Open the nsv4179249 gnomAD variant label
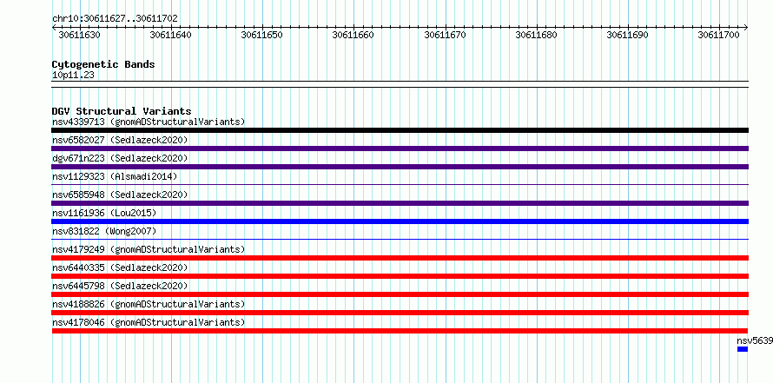The image size is (773, 383). pos(149,249)
